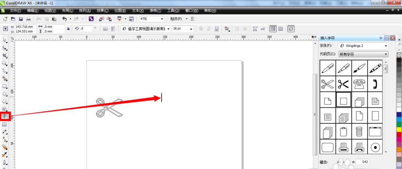The height and width of the screenshot is (169, 402).
Task: Select the Pick tool in toolbox
Action: (x=4, y=40)
